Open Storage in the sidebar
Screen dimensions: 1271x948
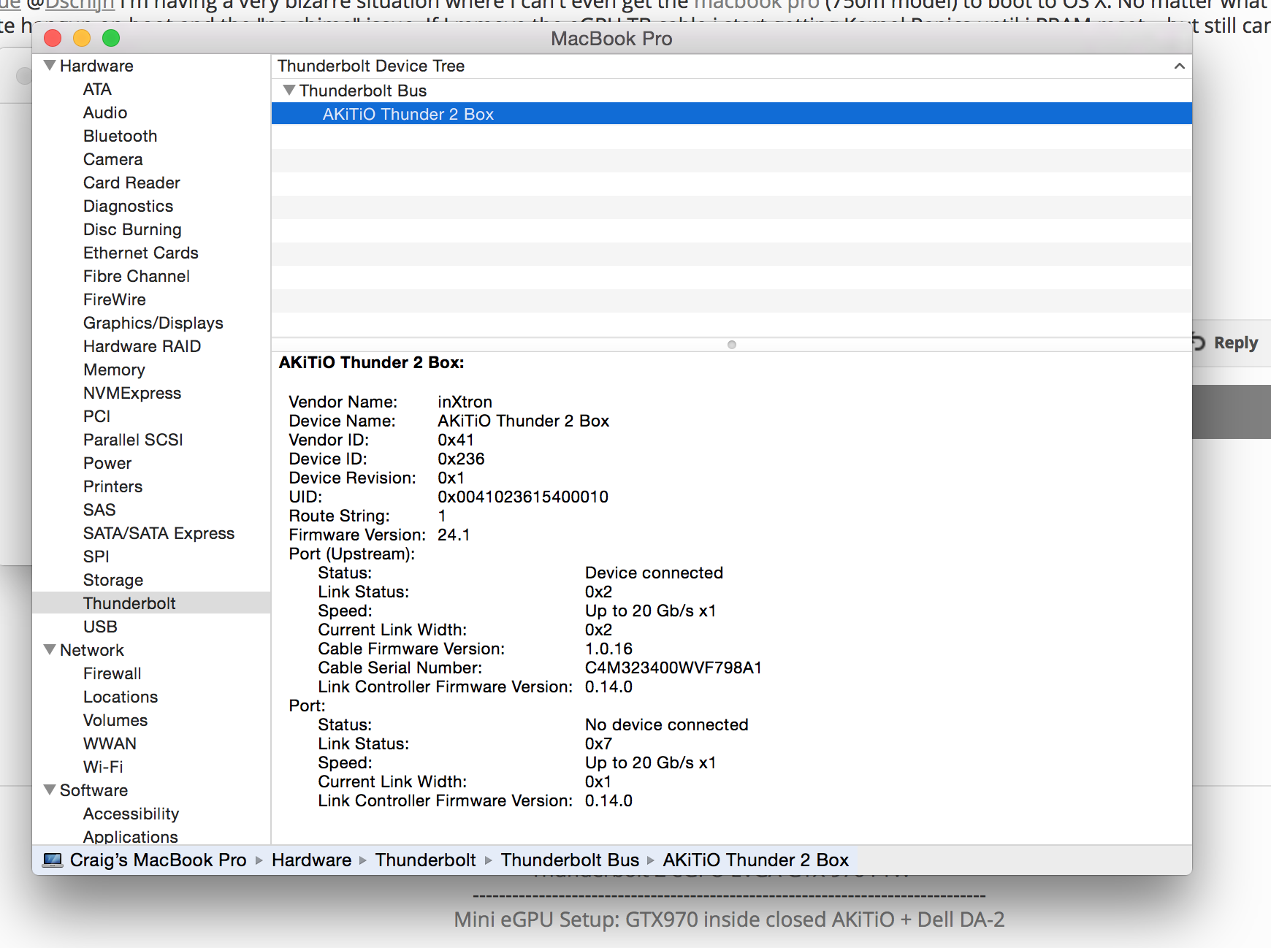[x=113, y=580]
